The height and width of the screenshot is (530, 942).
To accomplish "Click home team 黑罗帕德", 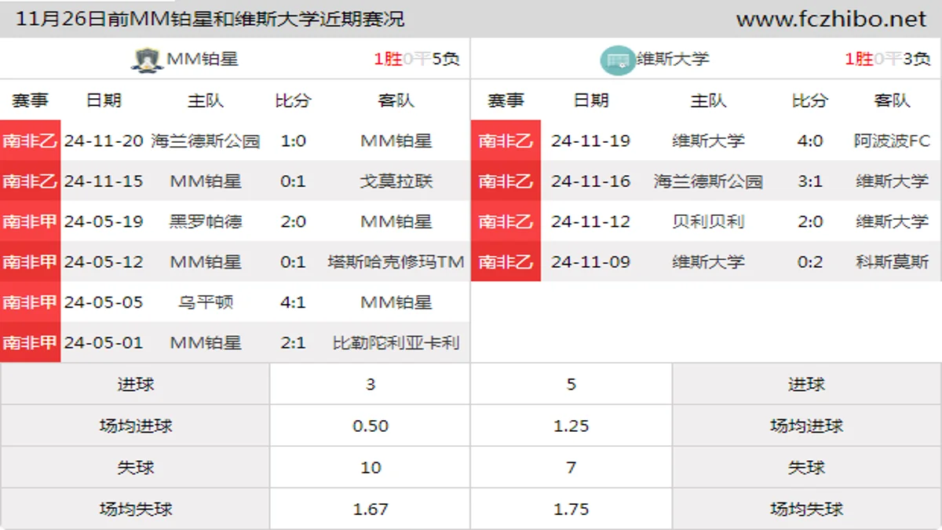I will click(206, 221).
